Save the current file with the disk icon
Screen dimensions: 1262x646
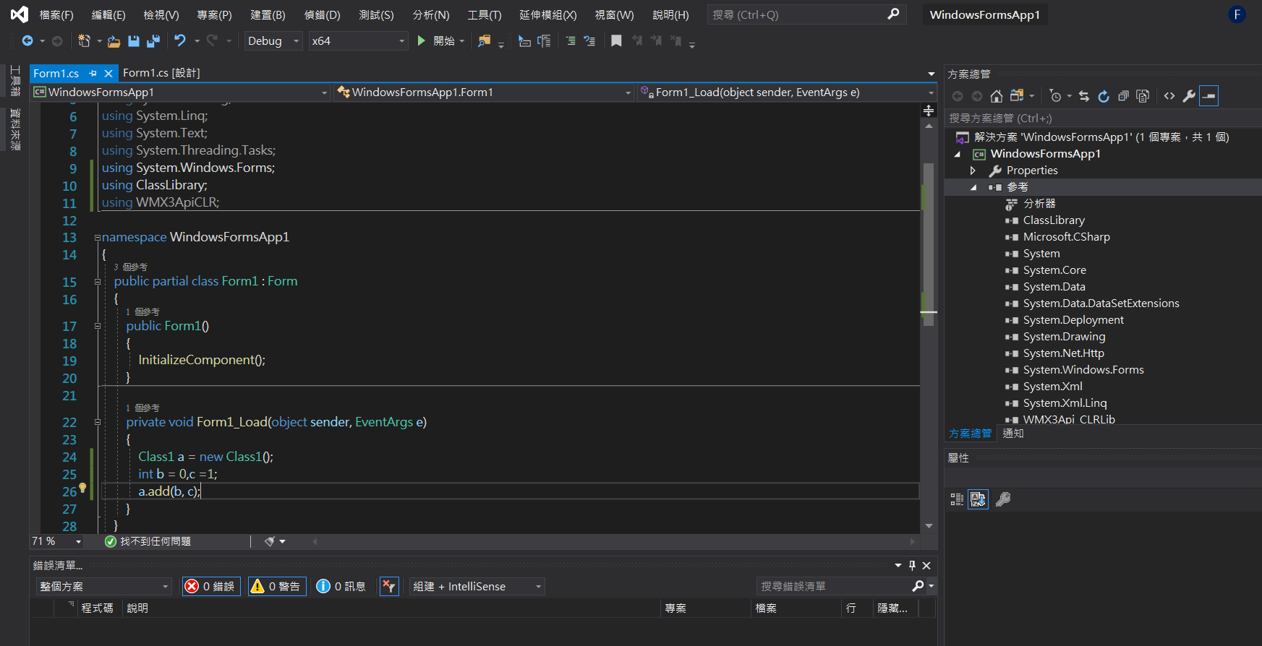click(133, 41)
